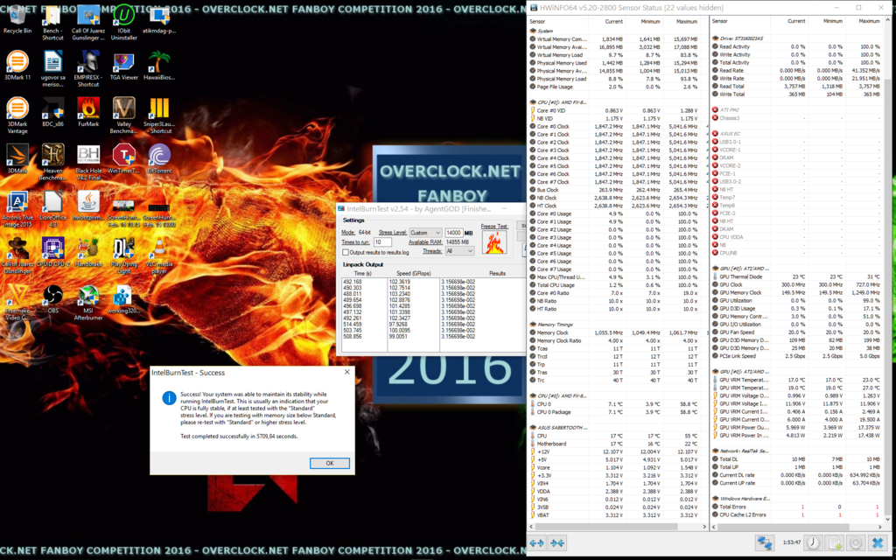Open the OBS desktop shortcut
This screenshot has height=560, width=896.
(x=53, y=301)
